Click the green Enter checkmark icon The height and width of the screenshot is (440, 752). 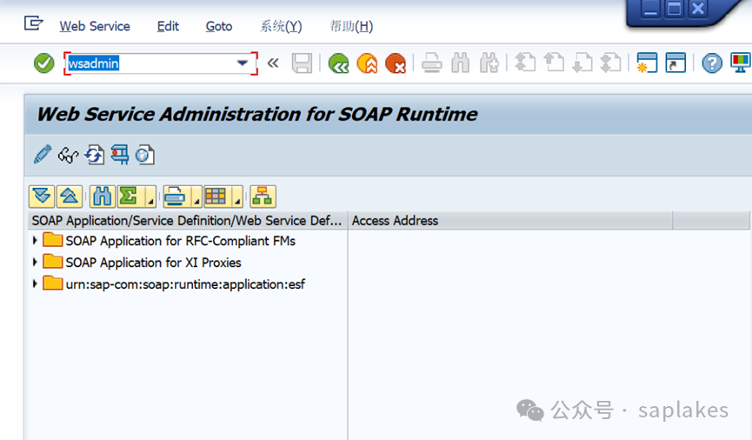point(43,63)
